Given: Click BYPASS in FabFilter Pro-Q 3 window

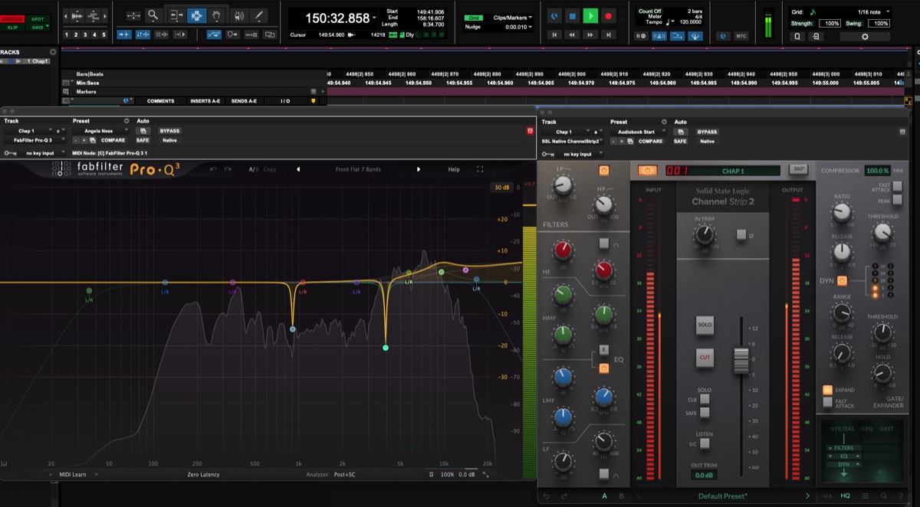Looking at the screenshot, I should click(169, 131).
